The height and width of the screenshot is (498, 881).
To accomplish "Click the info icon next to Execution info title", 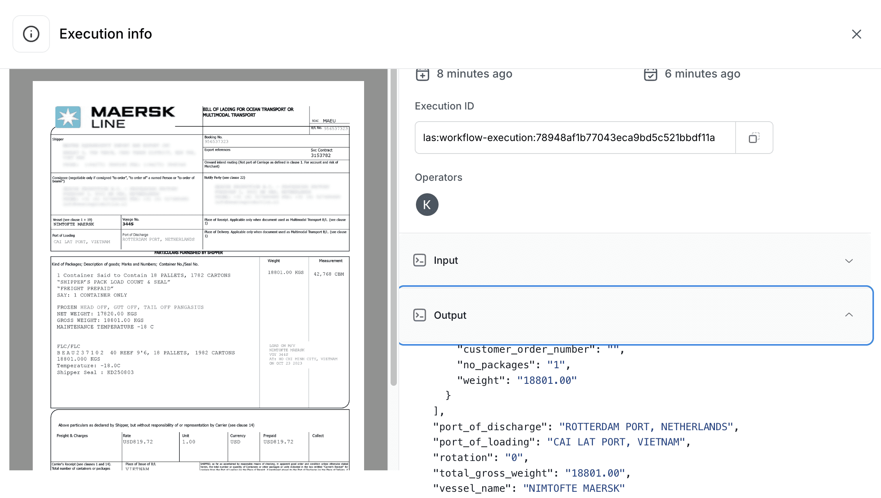I will pos(31,34).
